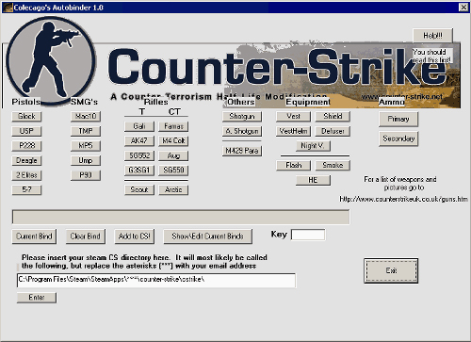Click the Steam CS directory path field
Image resolution: width=471 pixels, height=342 pixels.
click(156, 280)
